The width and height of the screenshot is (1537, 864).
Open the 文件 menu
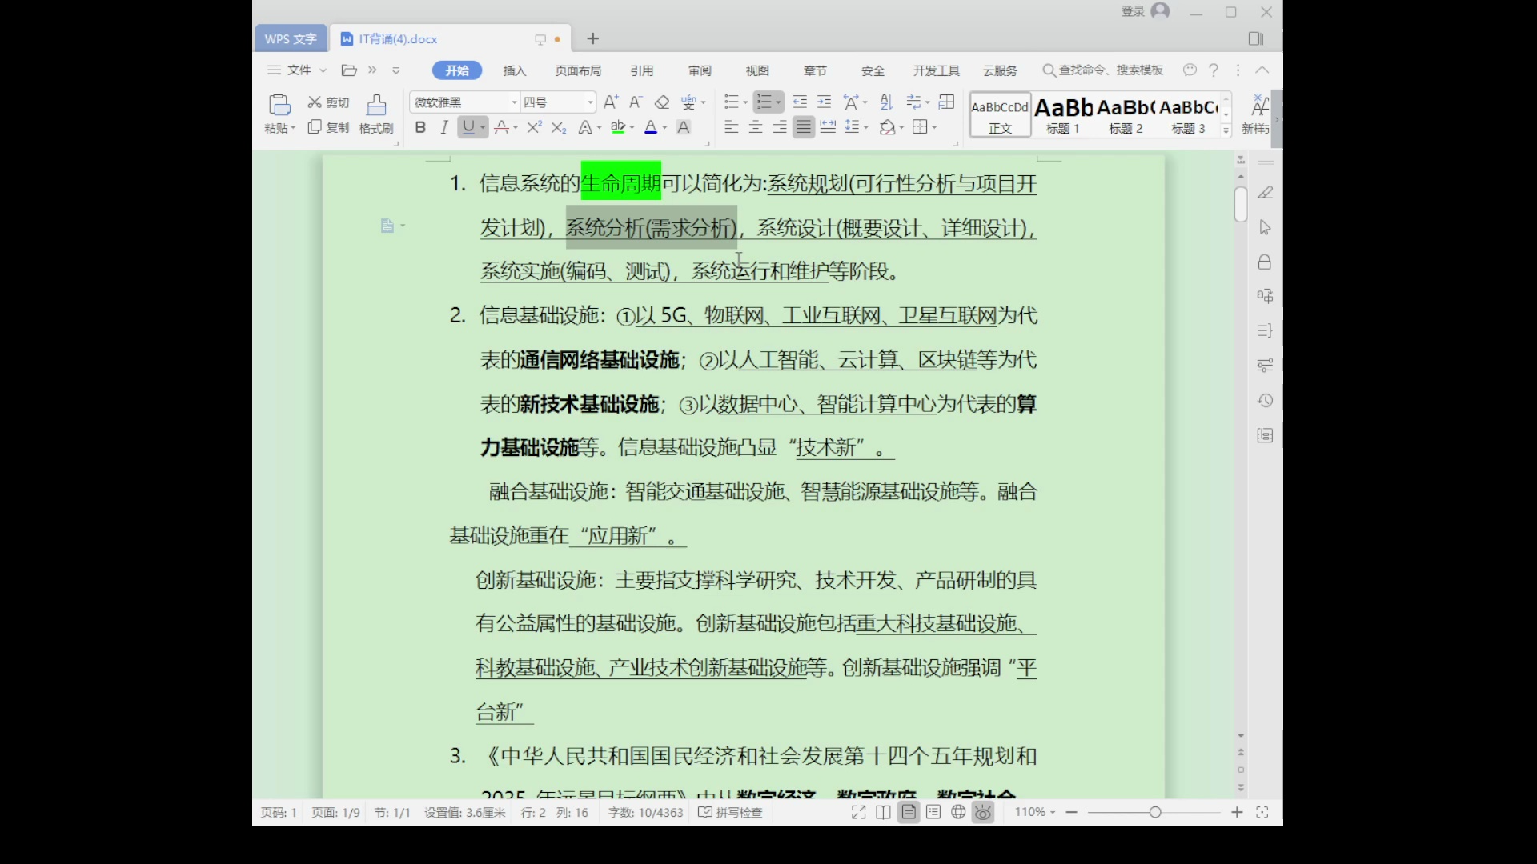pyautogui.click(x=298, y=70)
